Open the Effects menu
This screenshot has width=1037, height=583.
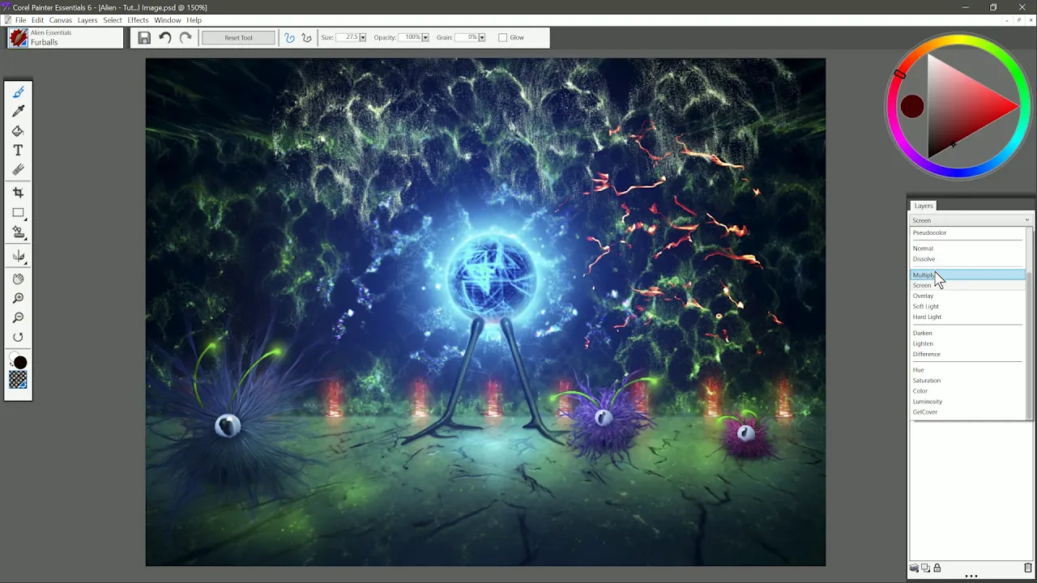point(138,20)
